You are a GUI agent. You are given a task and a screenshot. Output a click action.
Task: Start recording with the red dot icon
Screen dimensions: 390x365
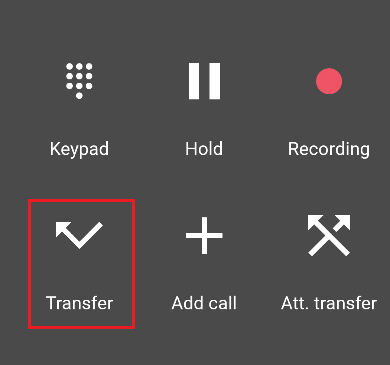[x=329, y=81]
